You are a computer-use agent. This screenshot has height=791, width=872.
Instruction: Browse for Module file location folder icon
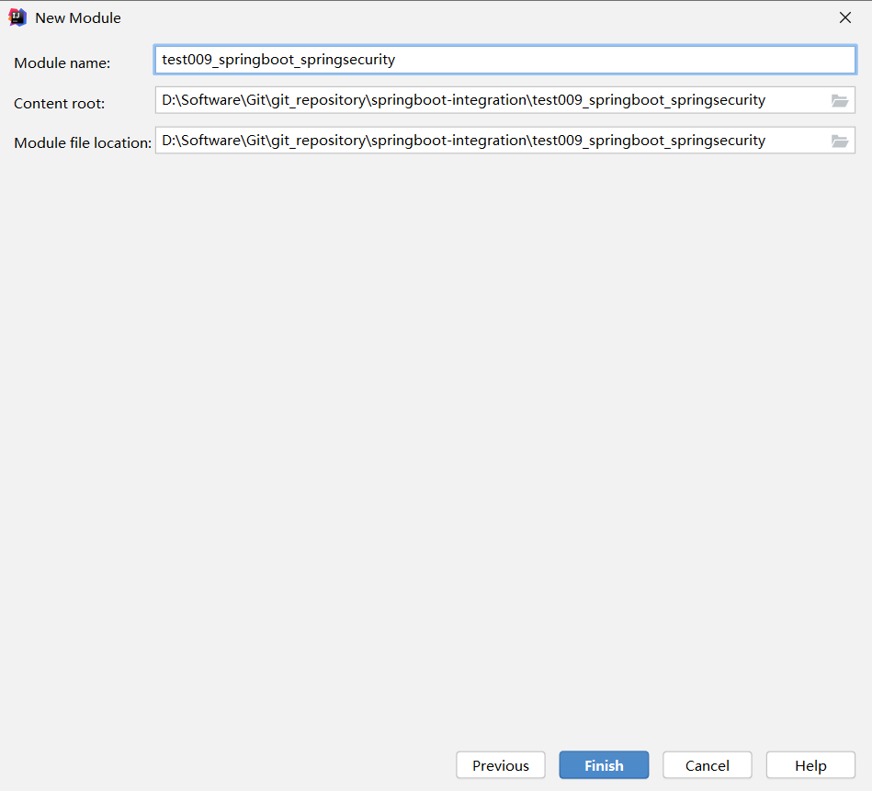tap(840, 141)
